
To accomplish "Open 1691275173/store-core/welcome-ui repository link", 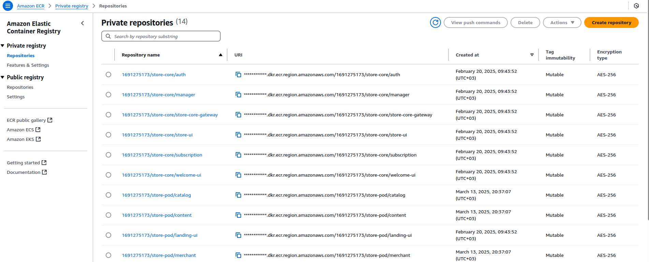I will point(162,175).
